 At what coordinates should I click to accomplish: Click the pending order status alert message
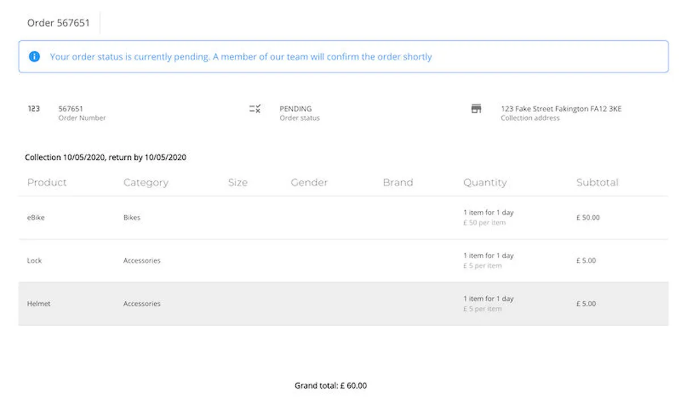[x=241, y=57]
